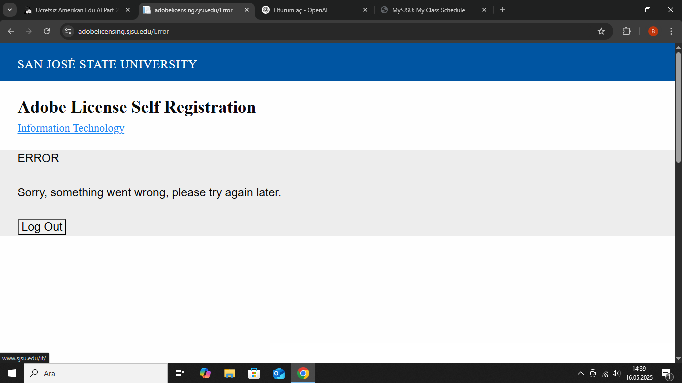Bookmark this page with the star icon
This screenshot has height=383, width=682.
point(601,31)
